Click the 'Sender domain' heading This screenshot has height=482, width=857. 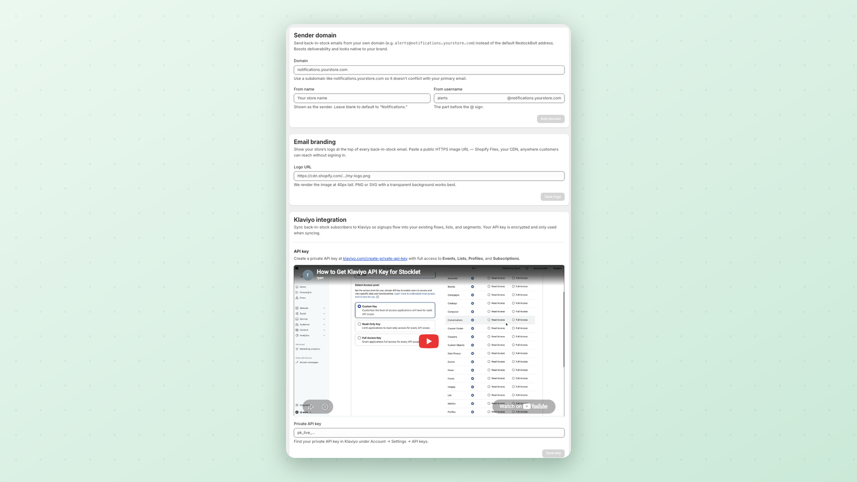coord(315,35)
